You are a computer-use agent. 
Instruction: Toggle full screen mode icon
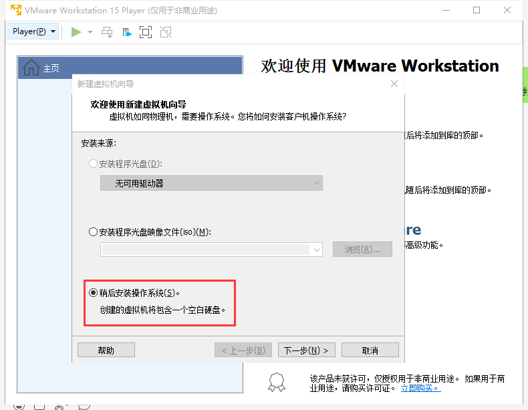click(x=146, y=32)
